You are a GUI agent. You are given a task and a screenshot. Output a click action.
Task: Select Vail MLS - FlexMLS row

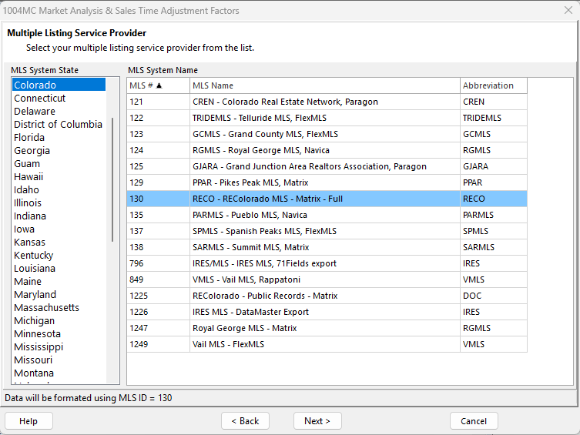click(x=327, y=344)
